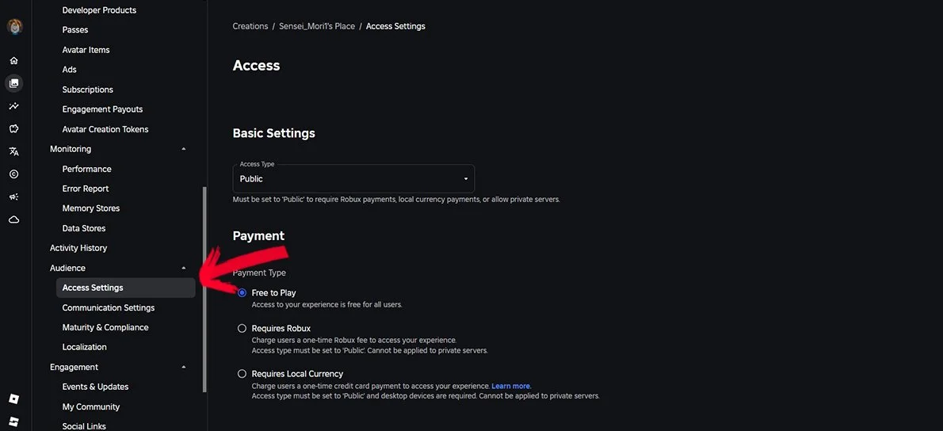The image size is (943, 431).
Task: Click the Creations breadcrumb link
Action: point(250,26)
